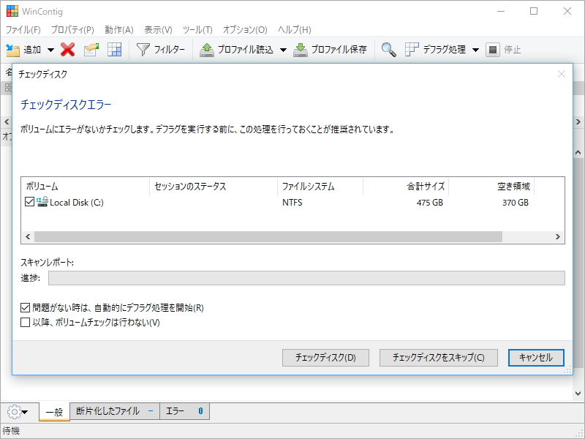
Task: Click the 追加 (Add) folder icon
Action: click(12, 50)
